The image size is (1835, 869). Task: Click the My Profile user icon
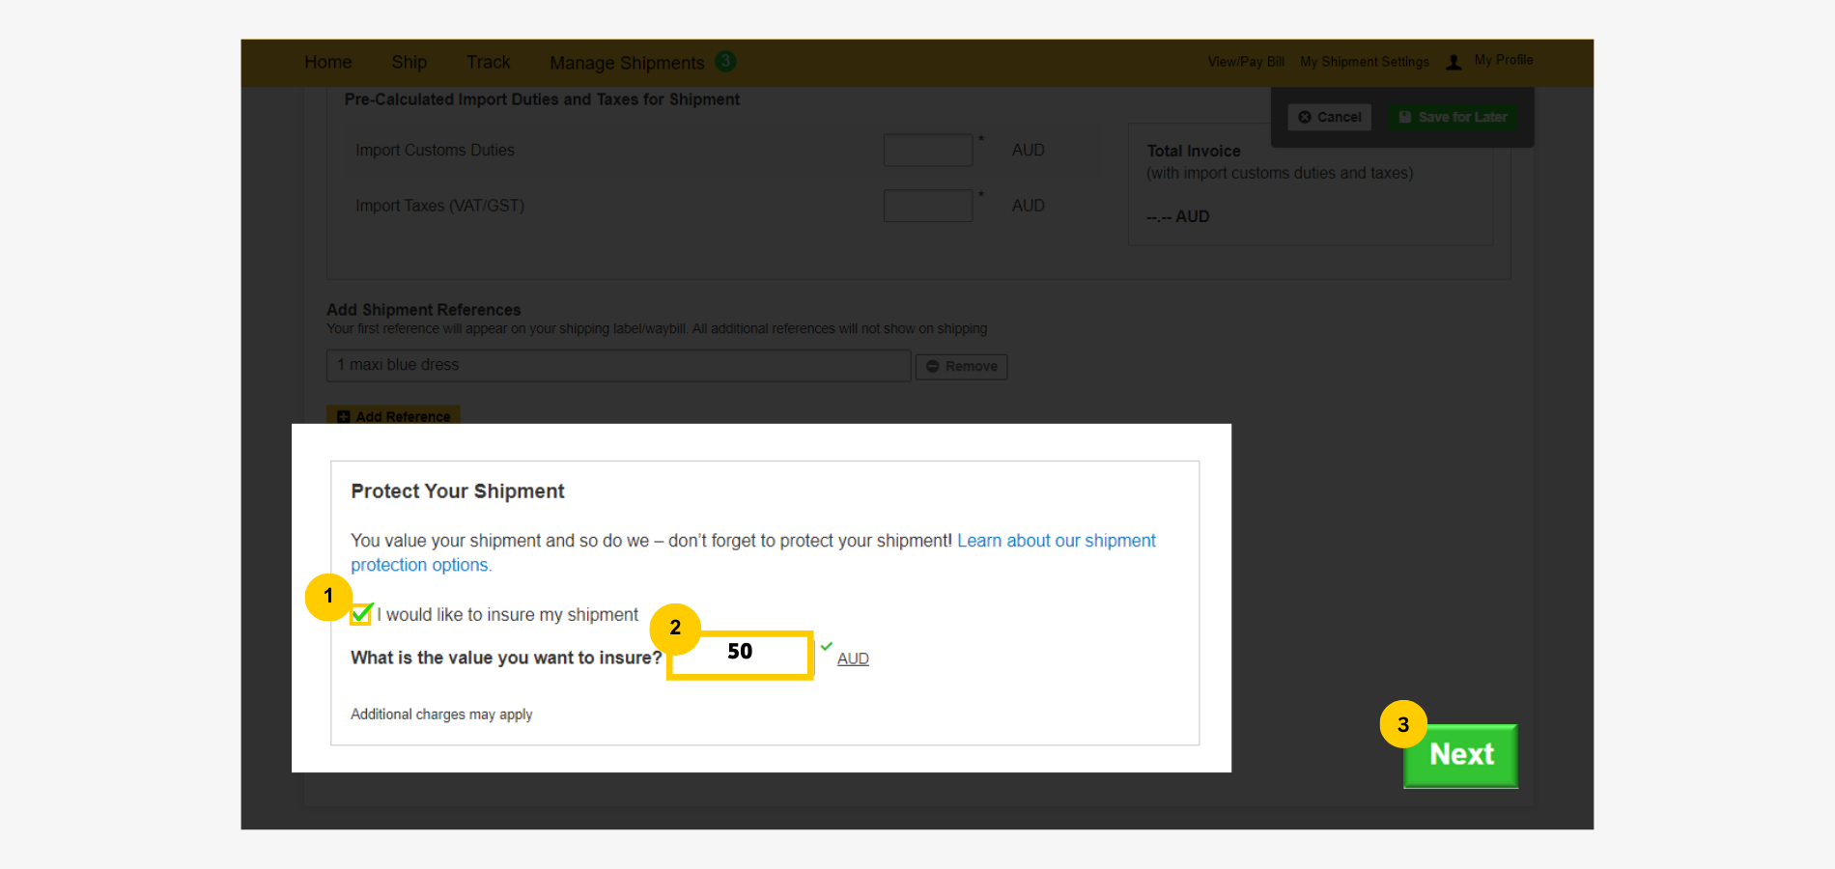point(1454,62)
